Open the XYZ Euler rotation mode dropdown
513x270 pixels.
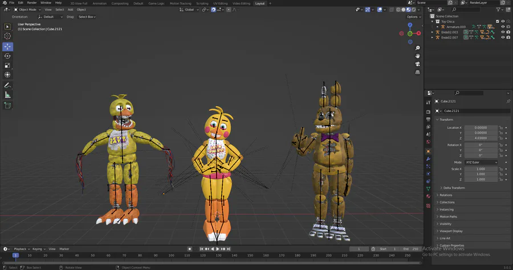click(481, 162)
